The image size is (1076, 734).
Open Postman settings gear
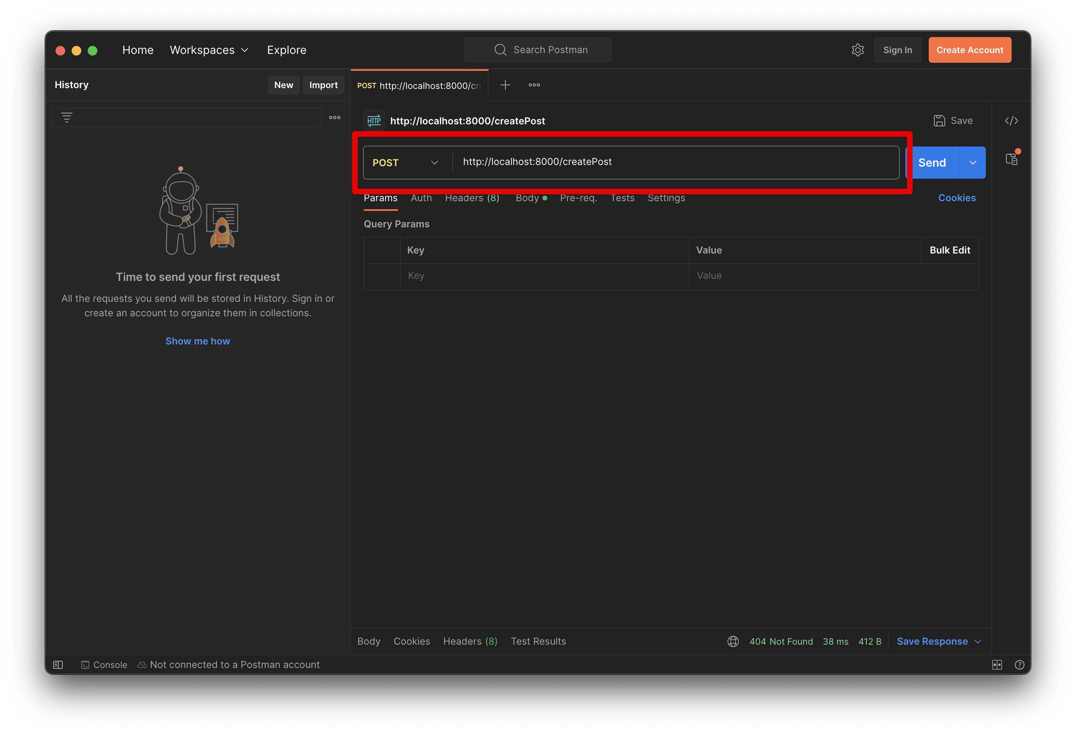[858, 50]
